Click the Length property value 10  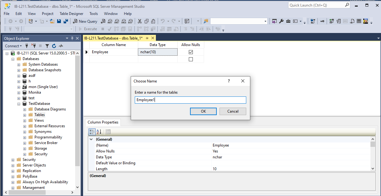(x=291, y=169)
